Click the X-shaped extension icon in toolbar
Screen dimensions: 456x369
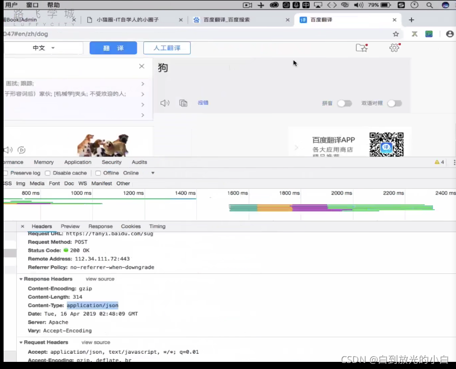(414, 34)
